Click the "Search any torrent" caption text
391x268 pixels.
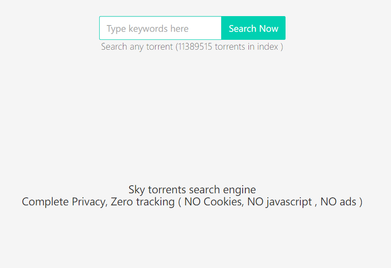coord(137,47)
